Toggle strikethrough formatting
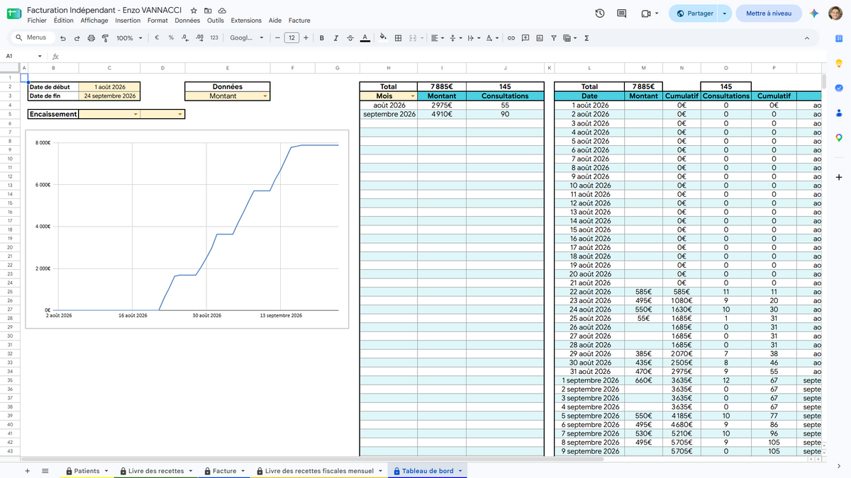This screenshot has height=478, width=851. (350, 38)
